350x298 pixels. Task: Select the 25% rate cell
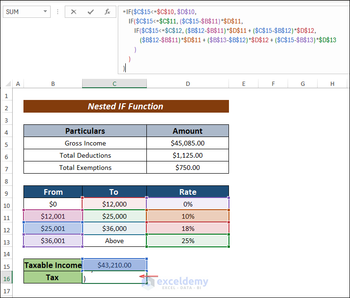[188, 241]
